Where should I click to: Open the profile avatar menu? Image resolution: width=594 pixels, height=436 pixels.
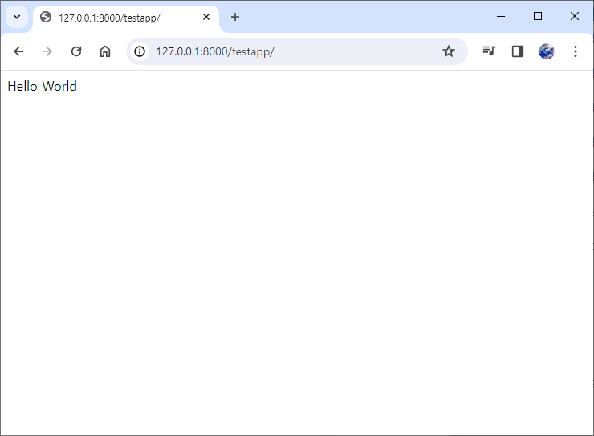(547, 51)
